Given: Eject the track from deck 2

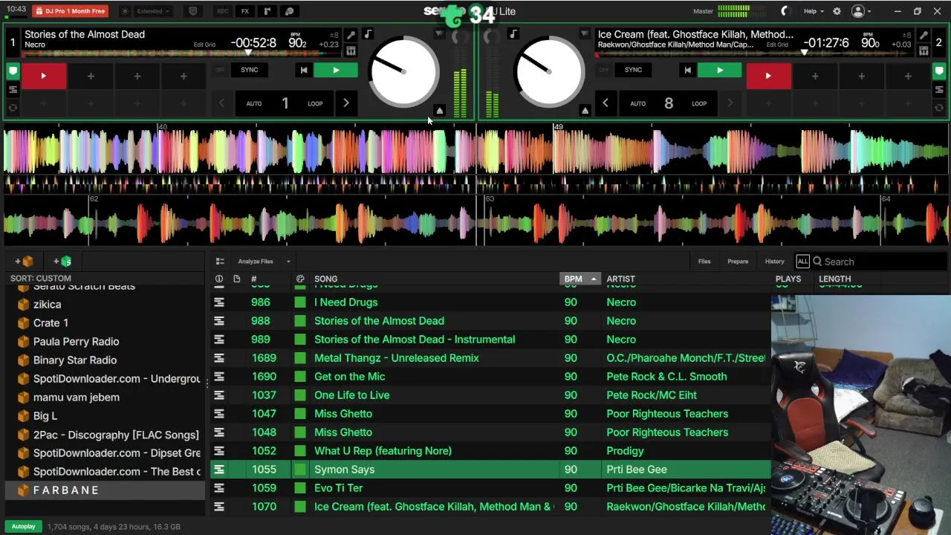Looking at the screenshot, I should pyautogui.click(x=585, y=111).
